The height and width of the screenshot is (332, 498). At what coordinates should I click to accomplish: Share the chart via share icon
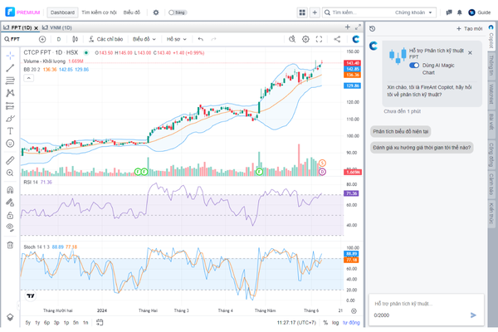click(337, 39)
